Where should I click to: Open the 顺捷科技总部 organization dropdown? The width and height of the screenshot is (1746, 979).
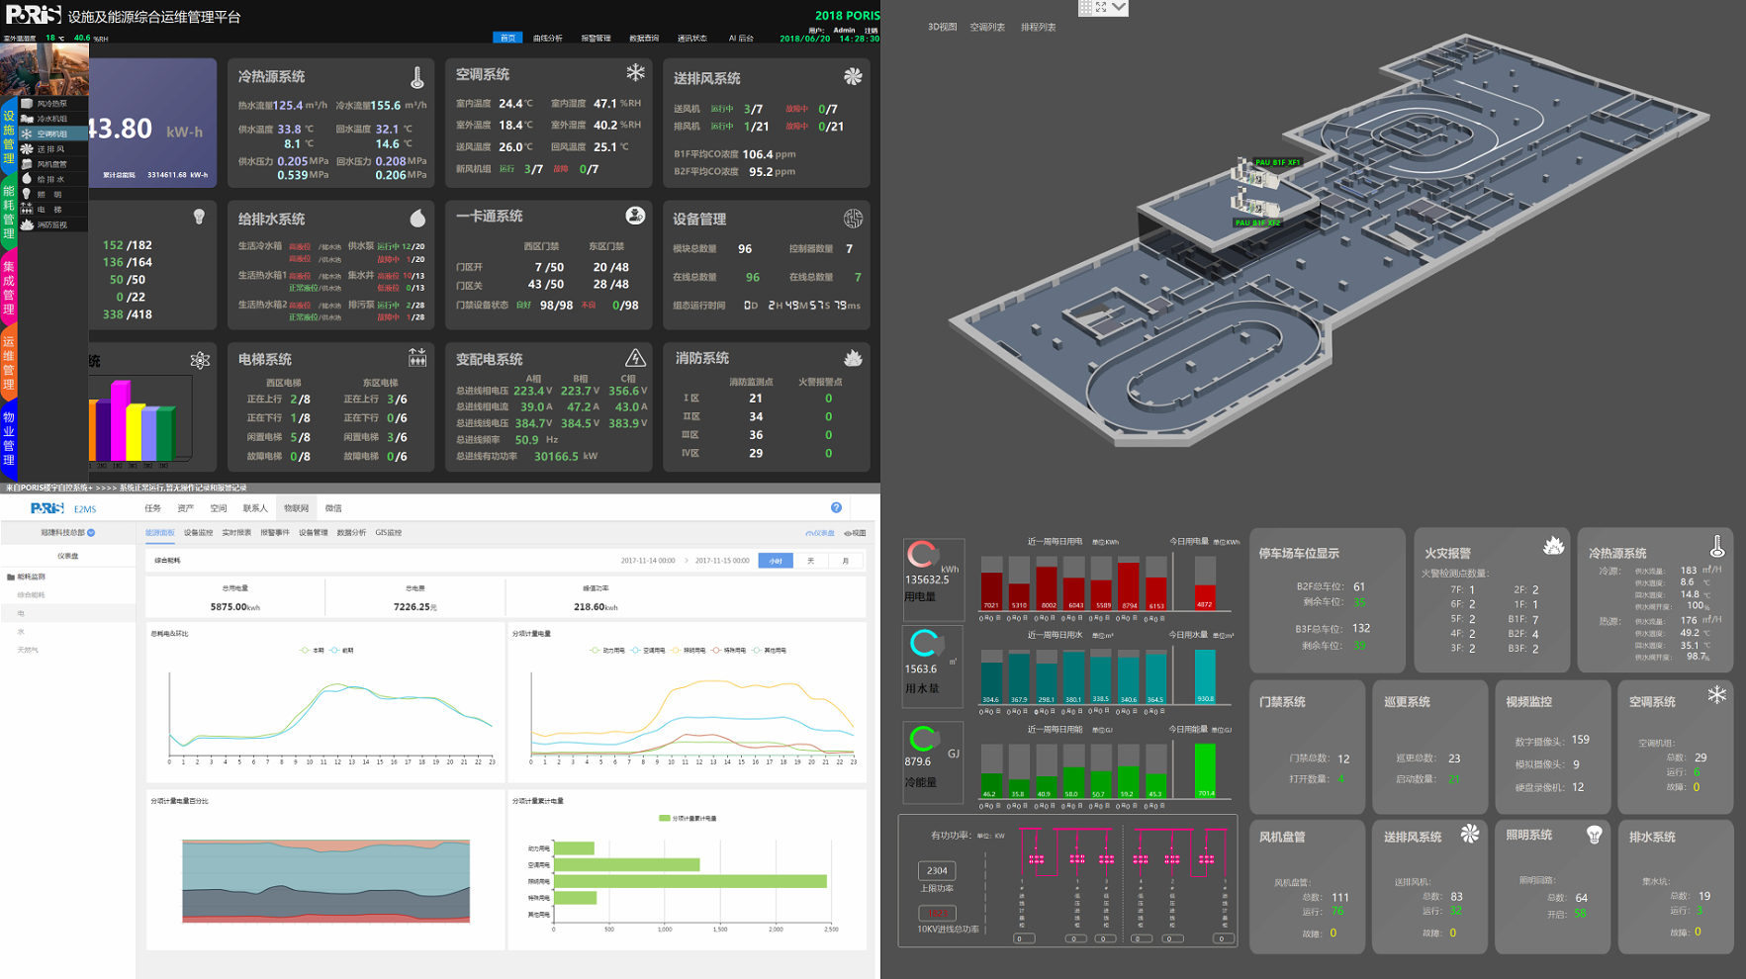point(67,533)
